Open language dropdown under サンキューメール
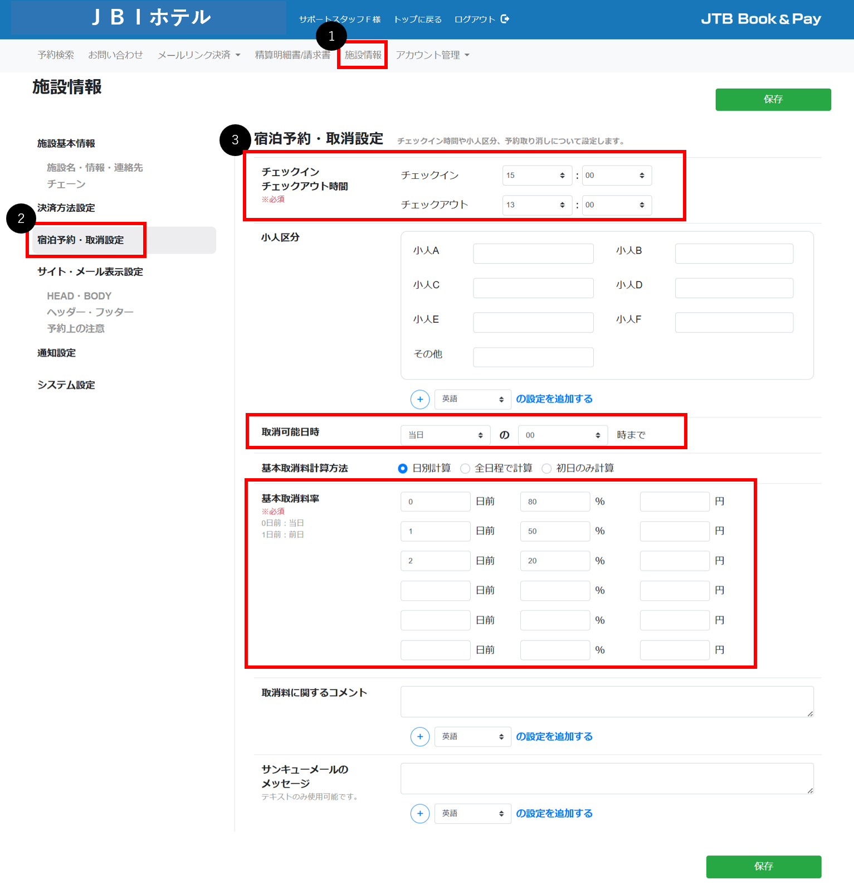 [473, 814]
